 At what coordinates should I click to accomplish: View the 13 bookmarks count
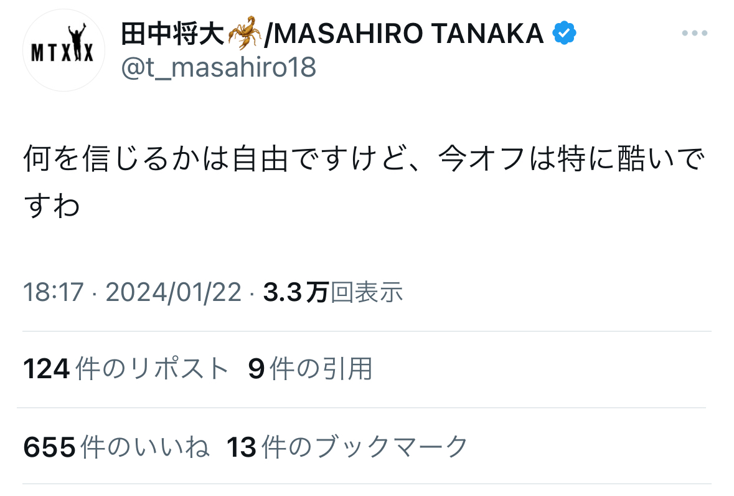[x=242, y=447]
